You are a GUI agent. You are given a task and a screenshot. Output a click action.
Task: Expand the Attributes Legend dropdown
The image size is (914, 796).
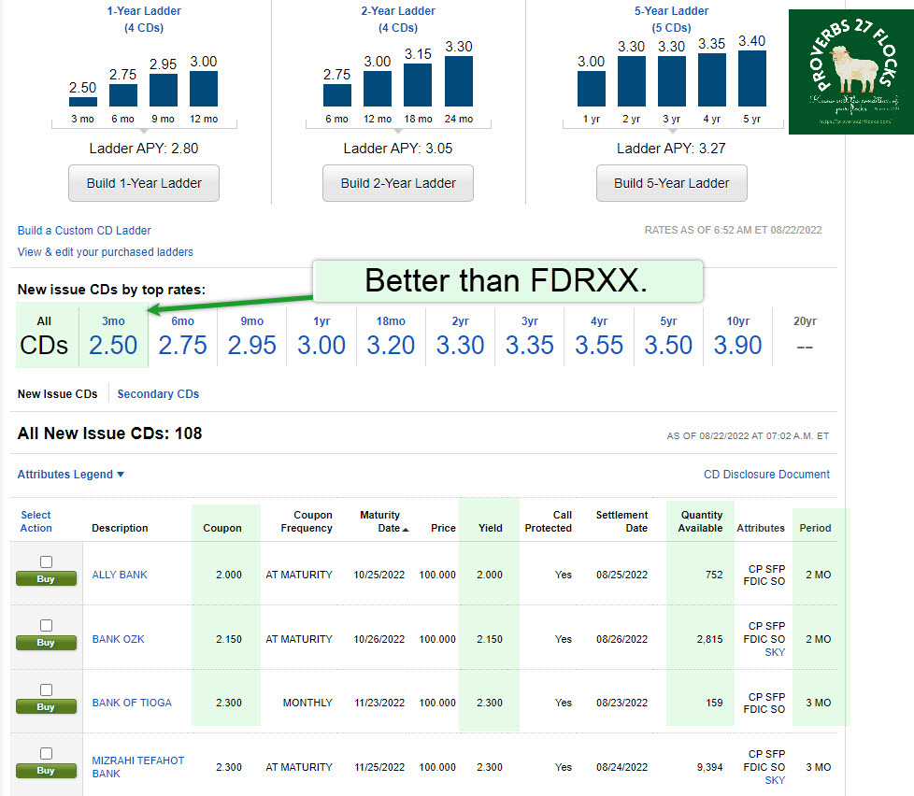pos(71,475)
